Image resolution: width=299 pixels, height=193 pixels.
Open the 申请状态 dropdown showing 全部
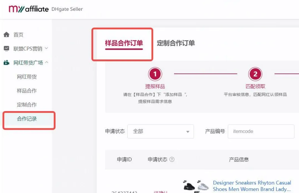[160, 131]
